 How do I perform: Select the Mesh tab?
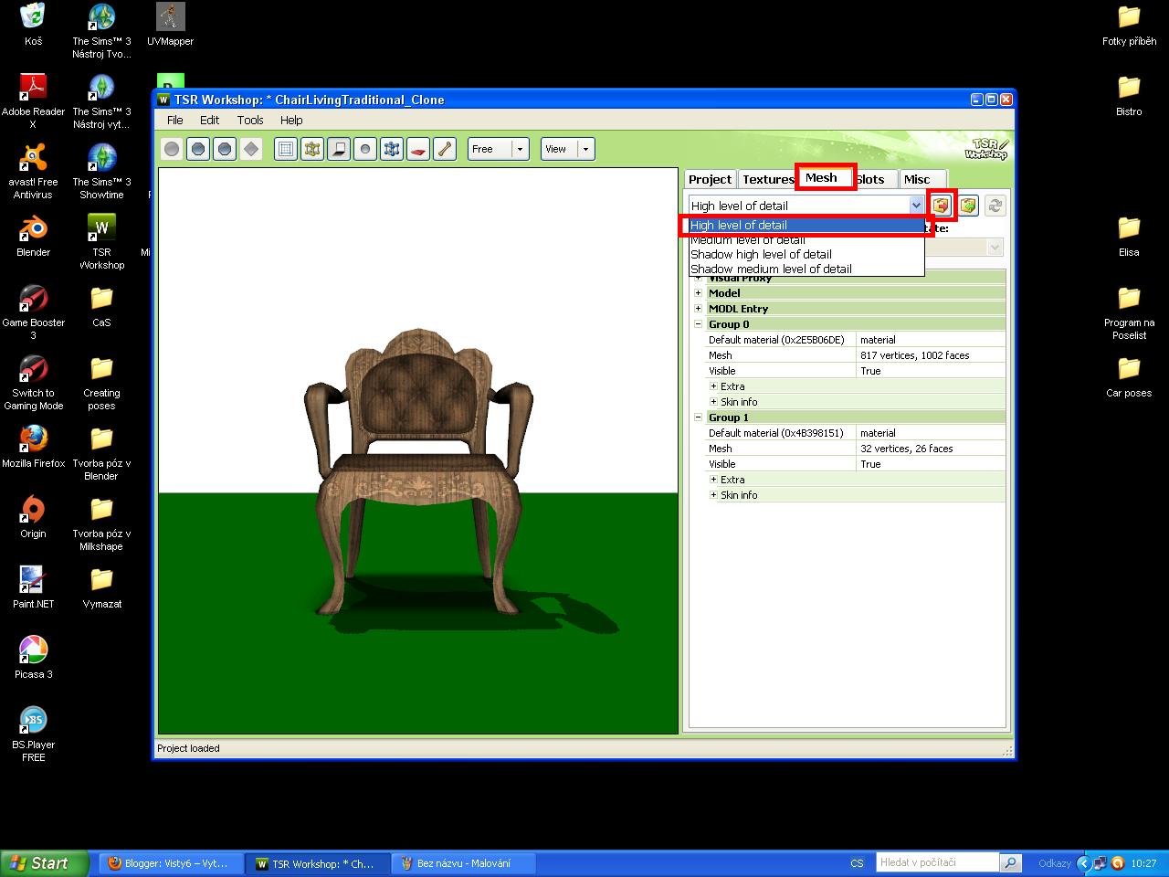(x=822, y=178)
